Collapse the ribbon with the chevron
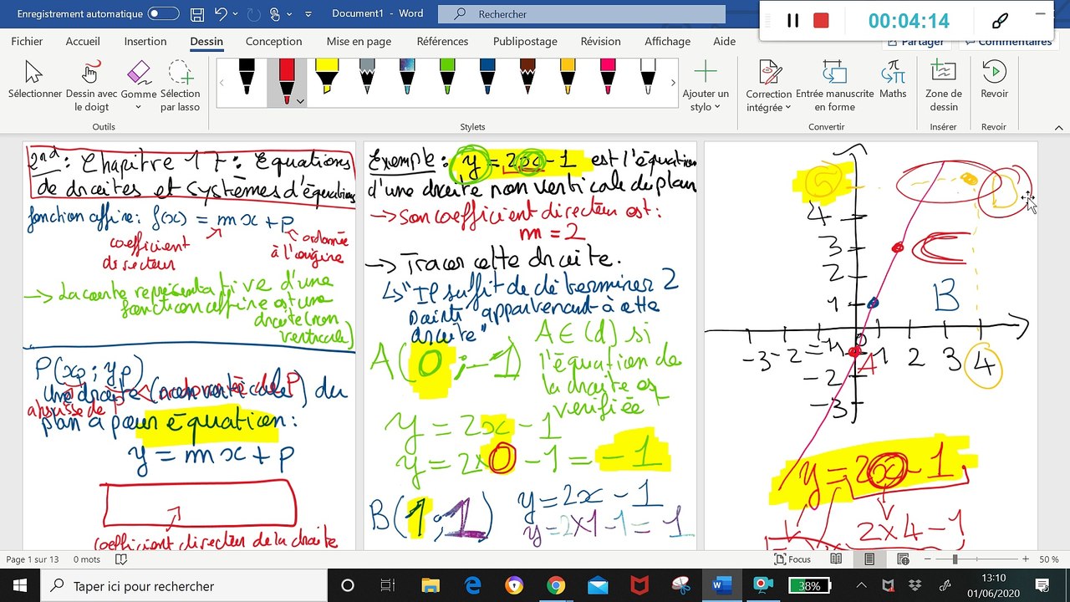This screenshot has width=1070, height=602. click(x=1058, y=128)
